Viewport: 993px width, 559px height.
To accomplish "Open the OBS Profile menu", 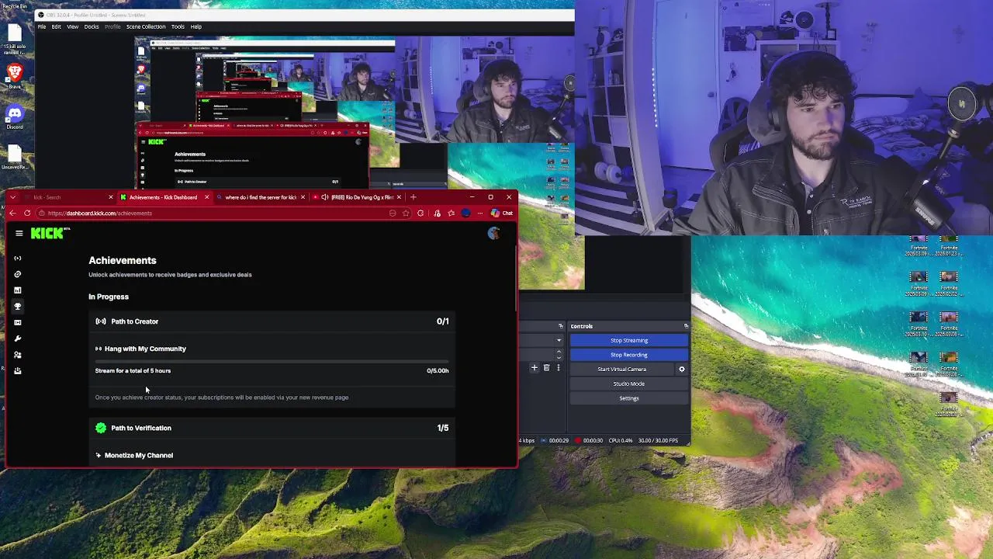I will pos(112,26).
